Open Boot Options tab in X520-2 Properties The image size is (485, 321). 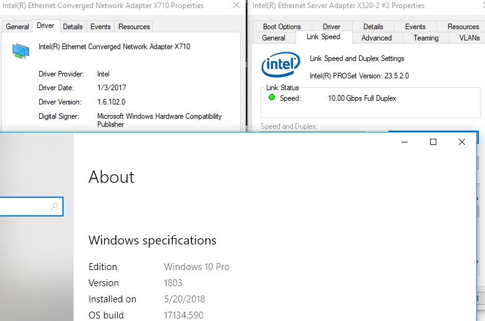coord(282,27)
